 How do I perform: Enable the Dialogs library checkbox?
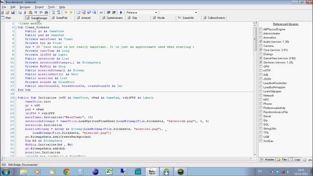pyautogui.click(x=261, y=54)
